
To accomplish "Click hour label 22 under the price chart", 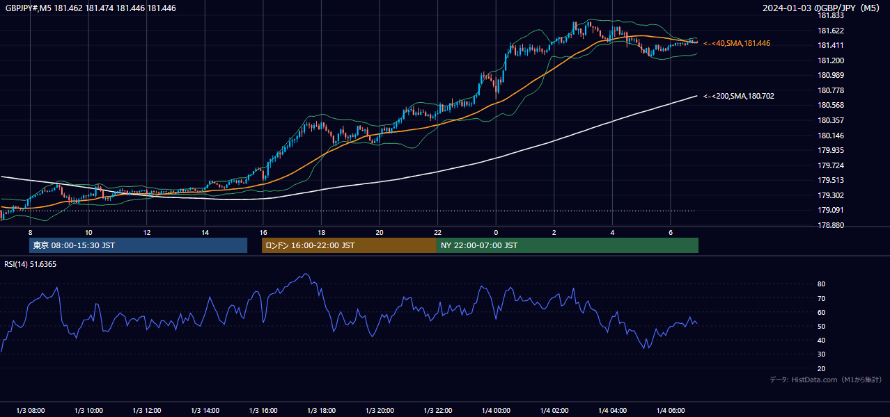I will pyautogui.click(x=437, y=232).
